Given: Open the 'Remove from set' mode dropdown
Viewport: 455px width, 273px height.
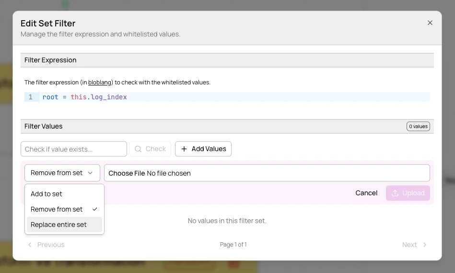Looking at the screenshot, I should 62,173.
